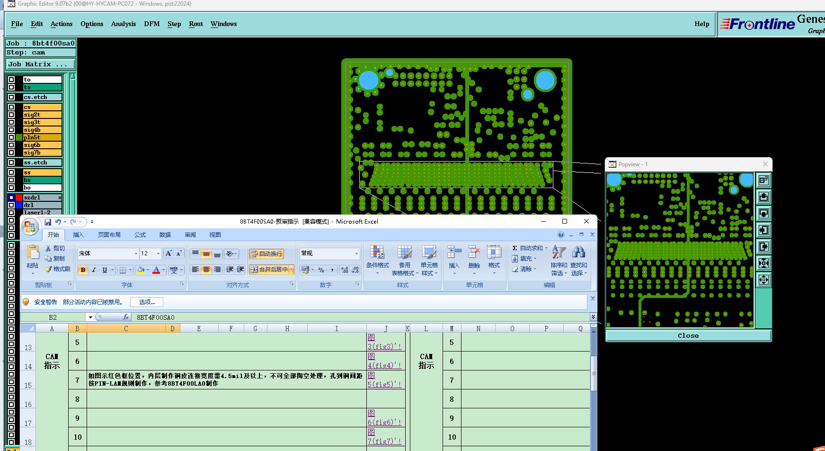Open the fill color dropdown arrow

148,270
